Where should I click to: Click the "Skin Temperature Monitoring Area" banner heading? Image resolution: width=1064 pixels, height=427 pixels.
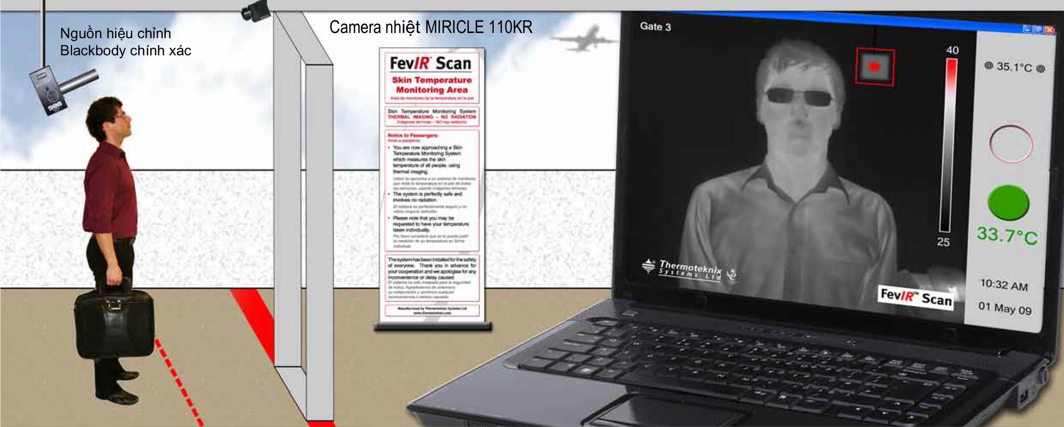coord(432,85)
